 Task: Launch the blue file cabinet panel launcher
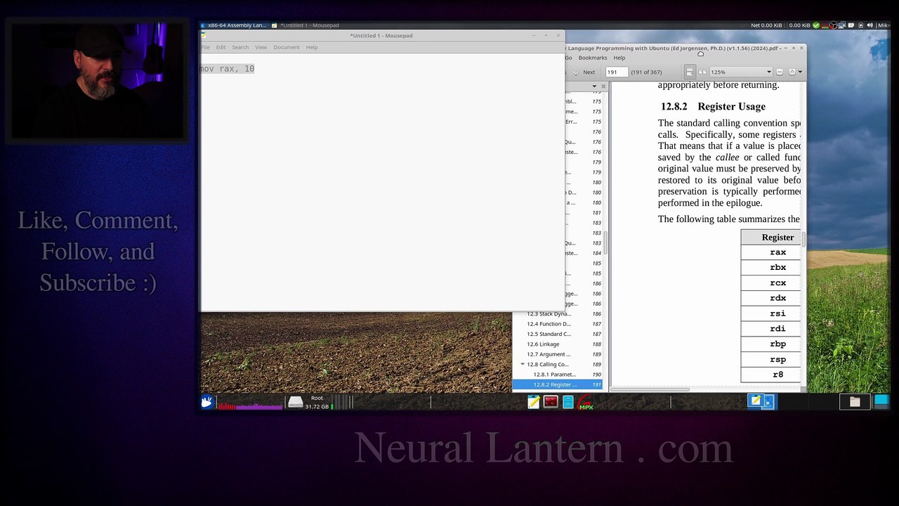[568, 402]
